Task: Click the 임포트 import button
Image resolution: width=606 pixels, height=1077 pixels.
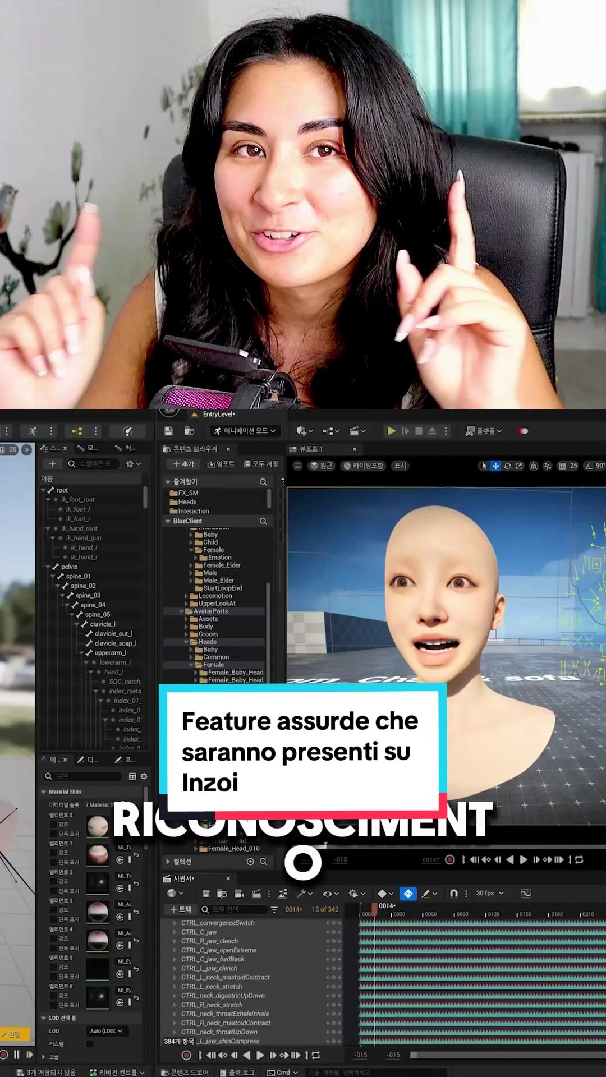Action: coord(221,464)
